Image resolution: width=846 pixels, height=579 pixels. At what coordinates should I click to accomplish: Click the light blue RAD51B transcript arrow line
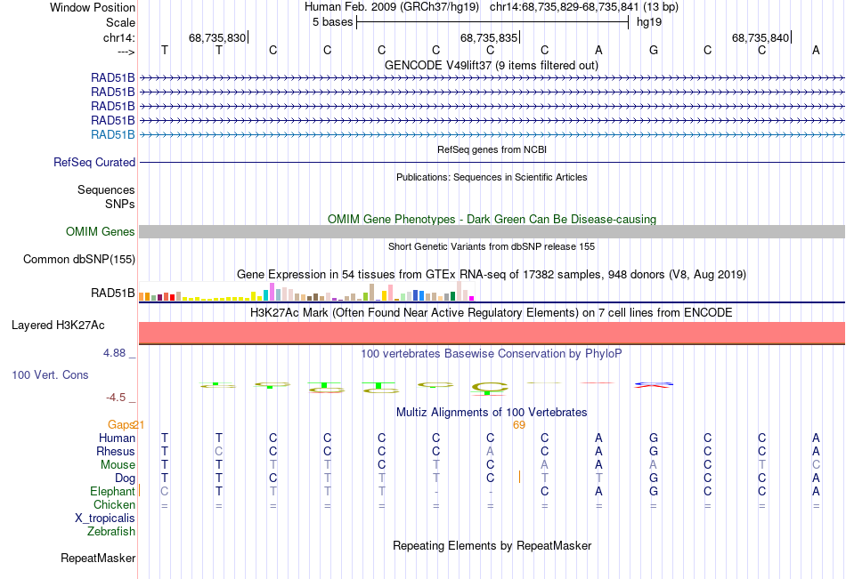492,135
